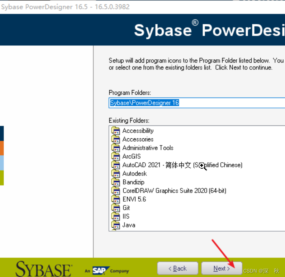Choose the Bandizip entry text
Image resolution: width=285 pixels, height=277 pixels.
coord(133,182)
